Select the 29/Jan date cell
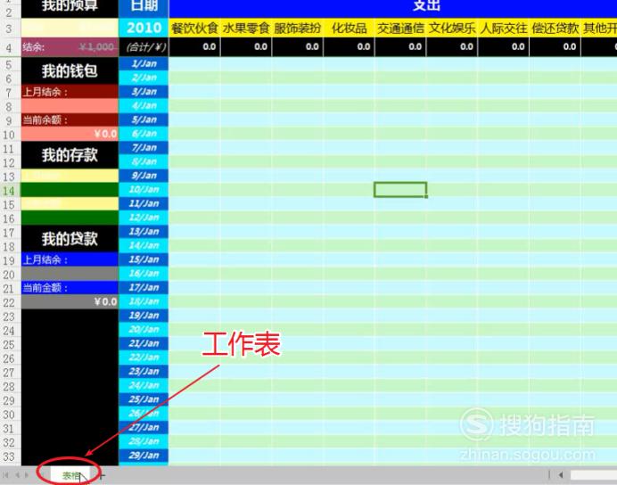Screen dimensions: 617x485 [144, 455]
